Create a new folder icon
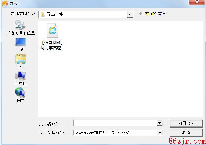 153,14
